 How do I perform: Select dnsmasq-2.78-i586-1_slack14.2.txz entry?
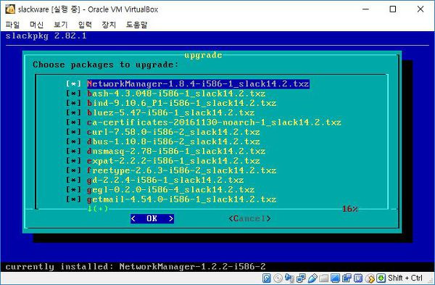pos(176,152)
